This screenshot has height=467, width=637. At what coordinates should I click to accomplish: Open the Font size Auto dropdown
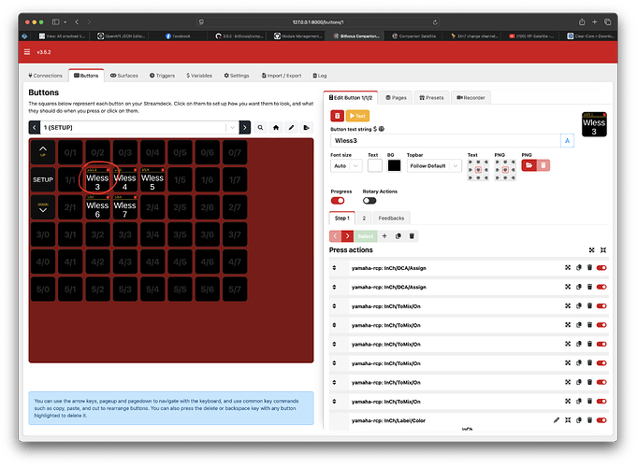[x=346, y=165]
